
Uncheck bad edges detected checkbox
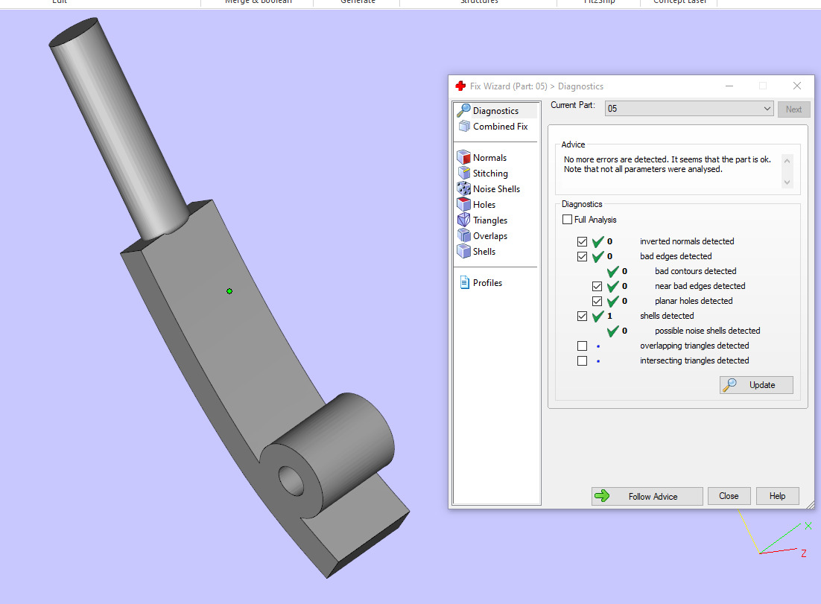click(x=583, y=256)
